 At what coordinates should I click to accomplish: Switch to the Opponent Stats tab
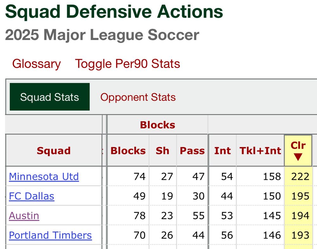[138, 97]
